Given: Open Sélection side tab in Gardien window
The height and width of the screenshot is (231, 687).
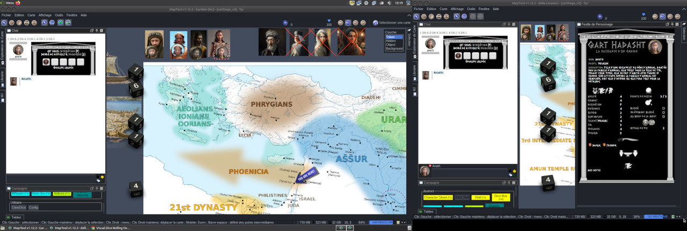Looking at the screenshot, I should (x=409, y=38).
